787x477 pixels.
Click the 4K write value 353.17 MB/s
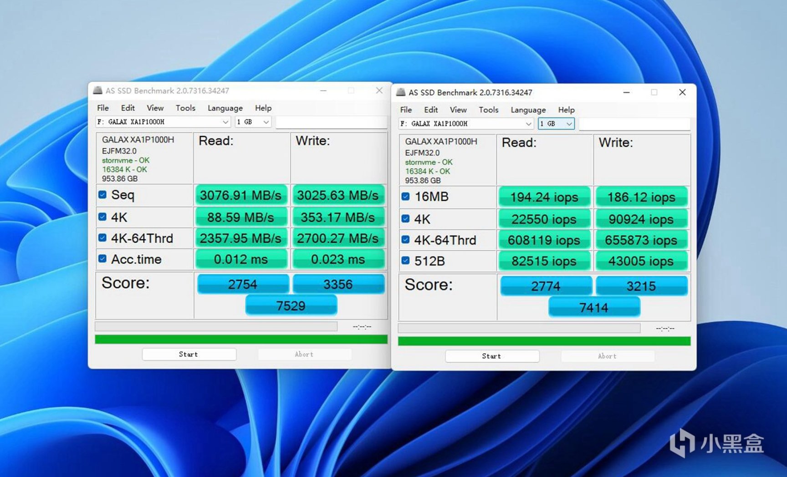click(338, 217)
